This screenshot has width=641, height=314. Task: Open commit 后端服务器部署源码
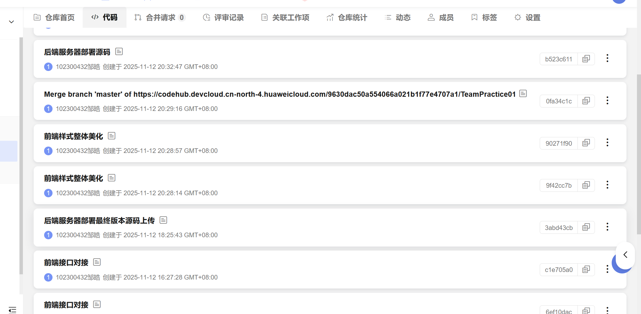[x=77, y=52]
